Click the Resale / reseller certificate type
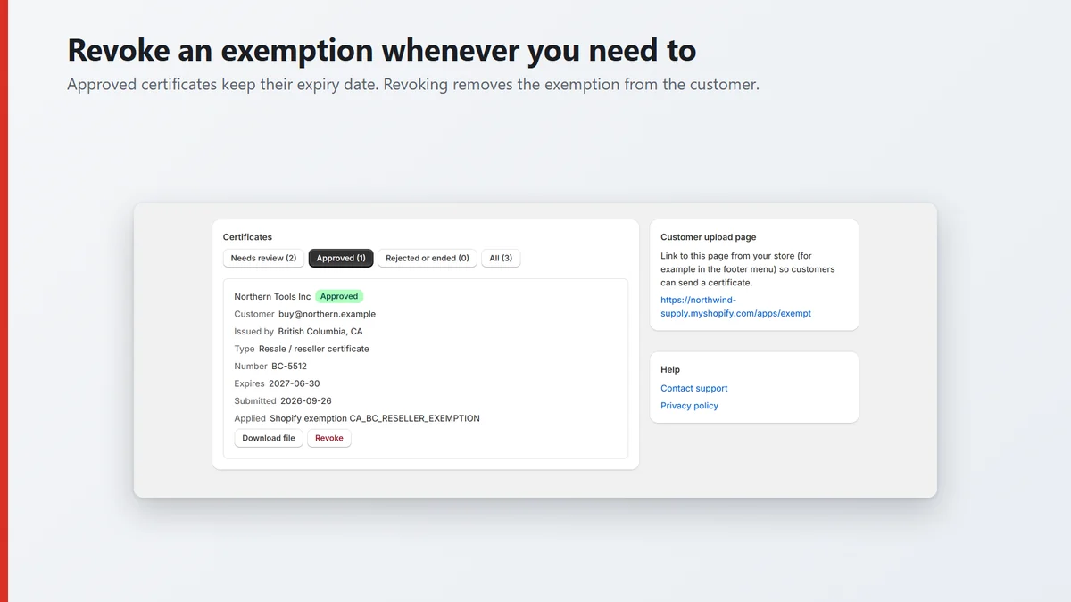This screenshot has width=1071, height=602. pos(314,349)
